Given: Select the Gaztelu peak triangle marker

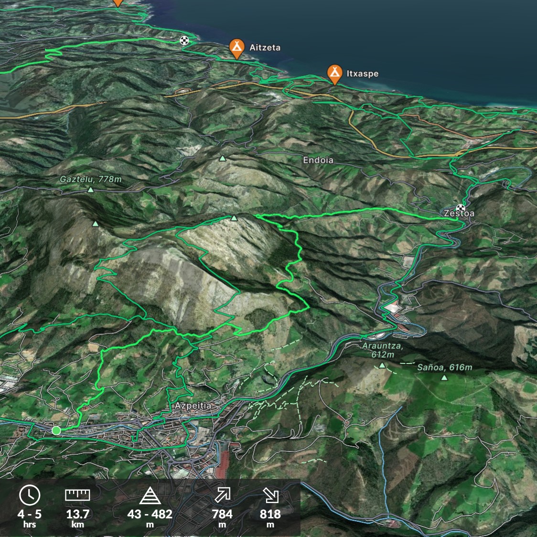Looking at the screenshot, I should coord(91,190).
